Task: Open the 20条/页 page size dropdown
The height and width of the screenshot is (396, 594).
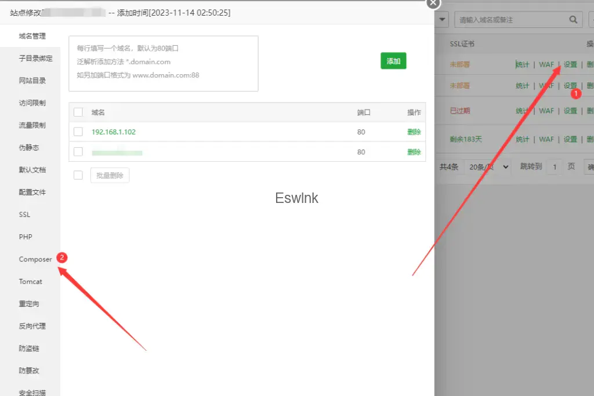Action: (x=489, y=167)
